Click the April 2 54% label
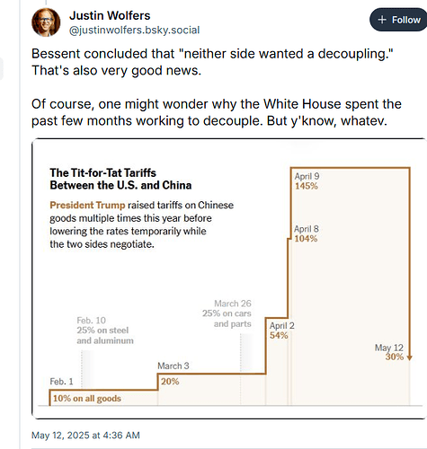 coord(281,330)
